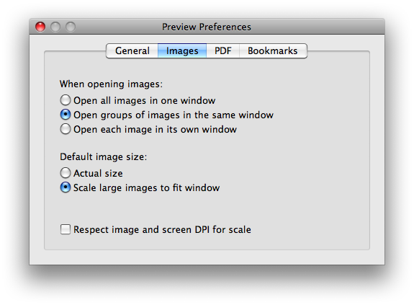Switch to the General tab

point(132,50)
